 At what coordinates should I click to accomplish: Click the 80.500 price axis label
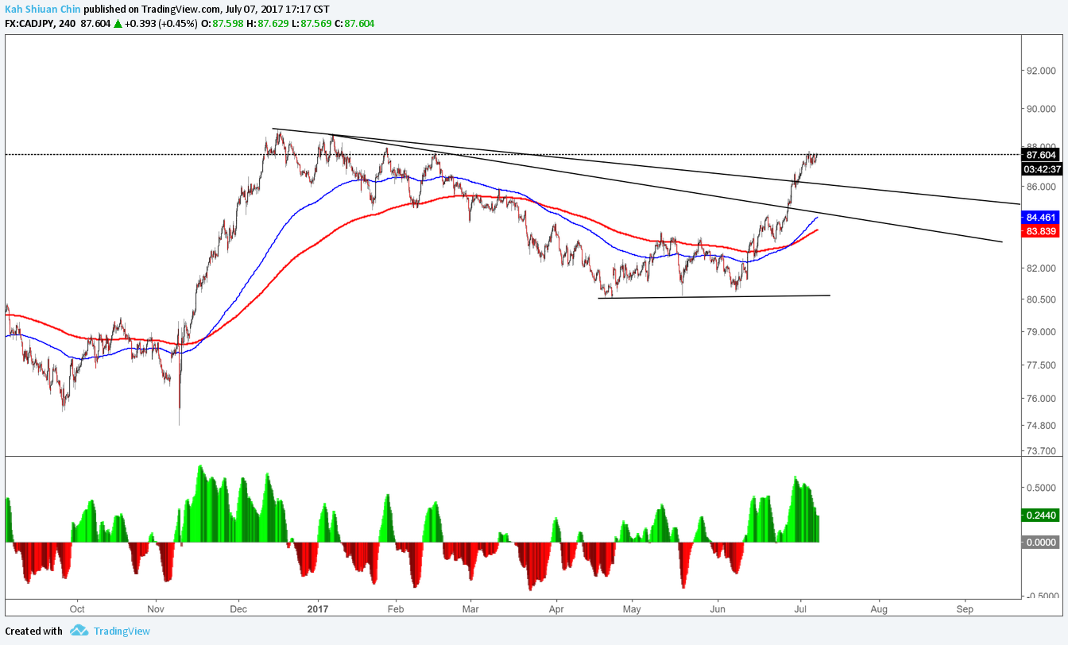pyautogui.click(x=1039, y=299)
